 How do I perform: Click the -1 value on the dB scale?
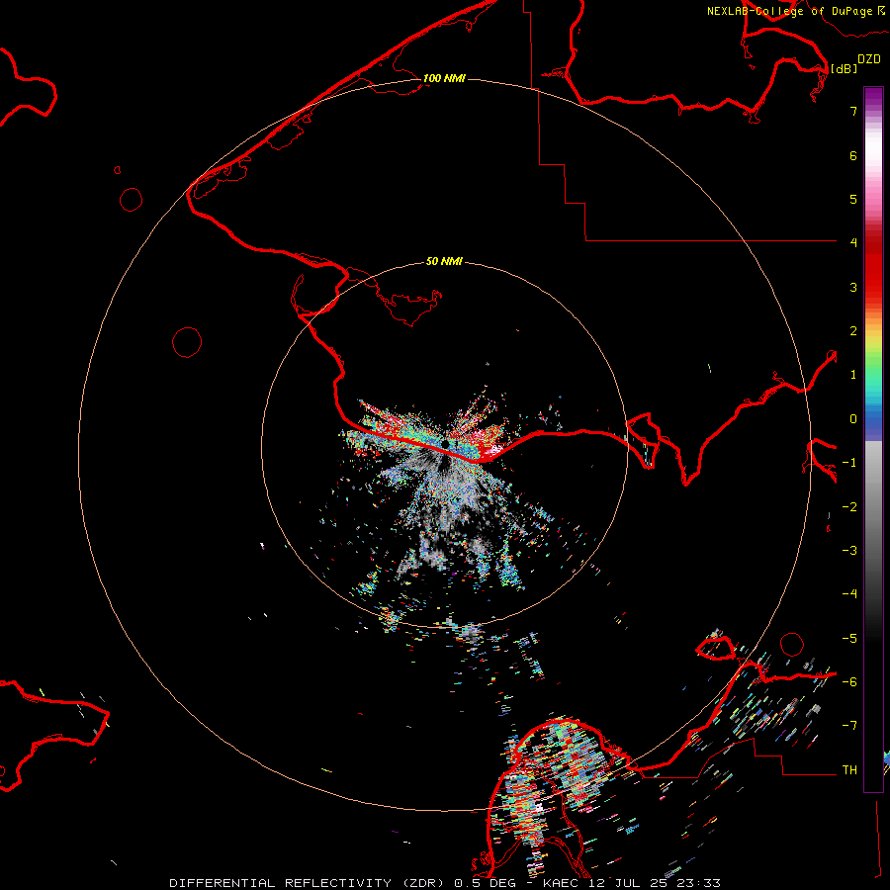click(849, 463)
